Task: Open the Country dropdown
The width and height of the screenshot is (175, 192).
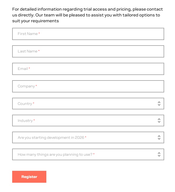Action: tap(85, 104)
